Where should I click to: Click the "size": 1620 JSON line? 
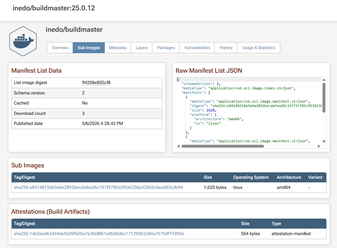tap(203, 110)
